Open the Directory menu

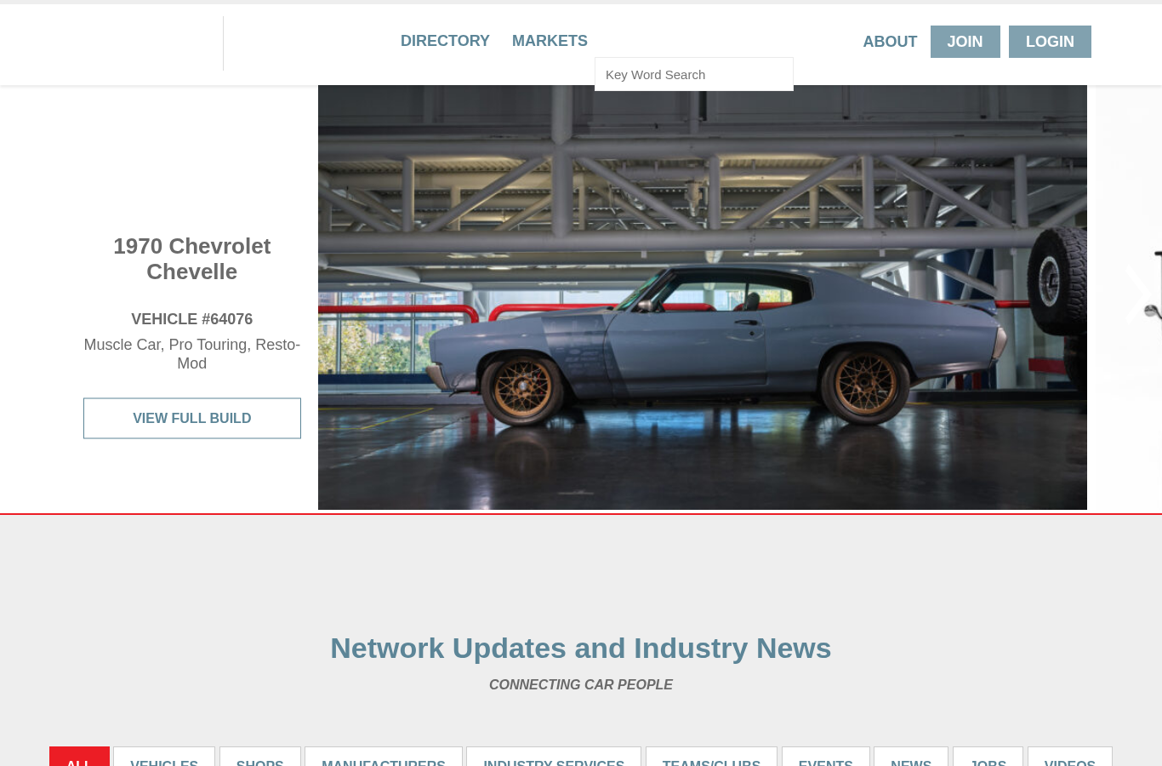tap(445, 41)
